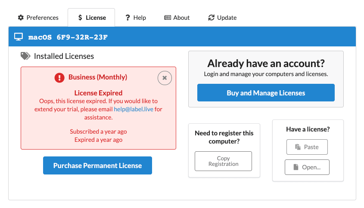Dismiss the expired license with X button
This screenshot has width=364, height=208.
point(165,78)
